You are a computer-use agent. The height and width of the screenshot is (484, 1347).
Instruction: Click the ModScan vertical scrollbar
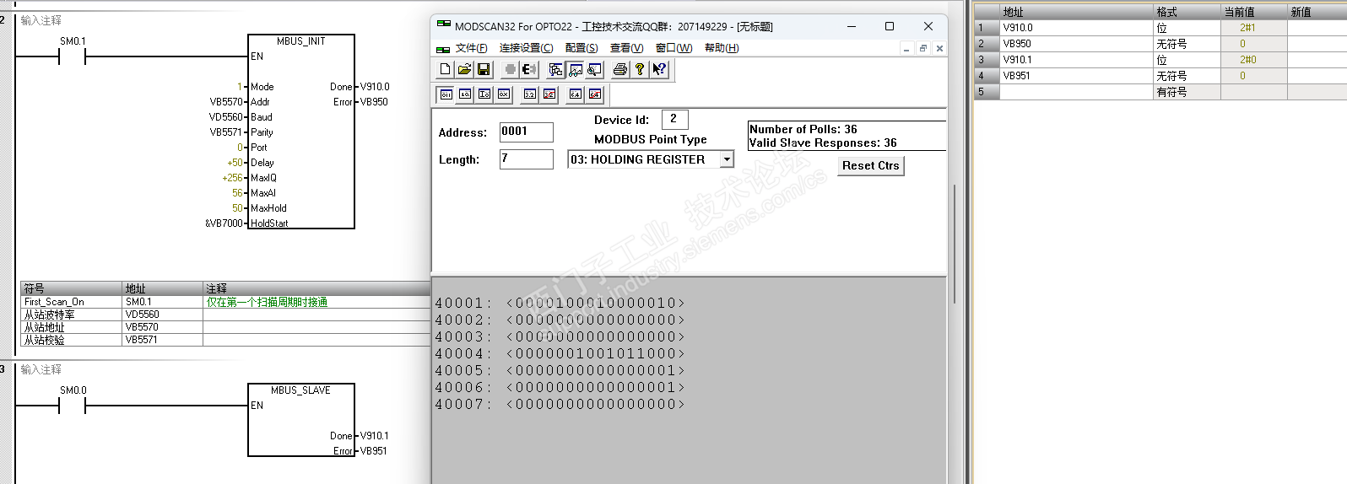point(955,245)
